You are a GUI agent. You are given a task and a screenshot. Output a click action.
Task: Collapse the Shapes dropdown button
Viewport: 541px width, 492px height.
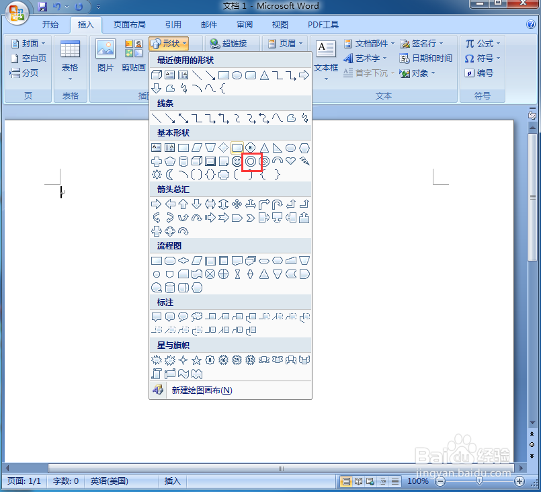pos(169,44)
